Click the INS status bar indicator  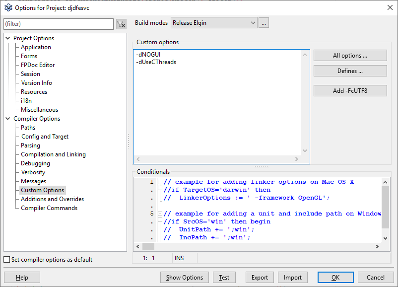tap(179, 258)
